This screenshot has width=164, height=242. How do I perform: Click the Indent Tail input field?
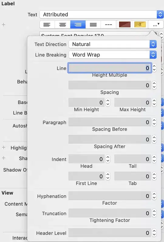133,159
